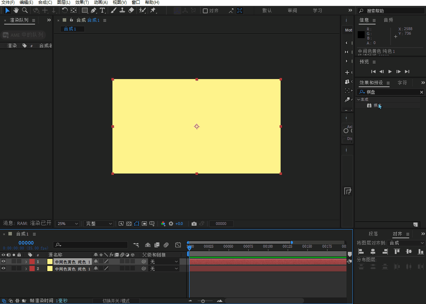This screenshot has height=304, width=426.
Task: Select the Hand tool
Action: (16, 10)
